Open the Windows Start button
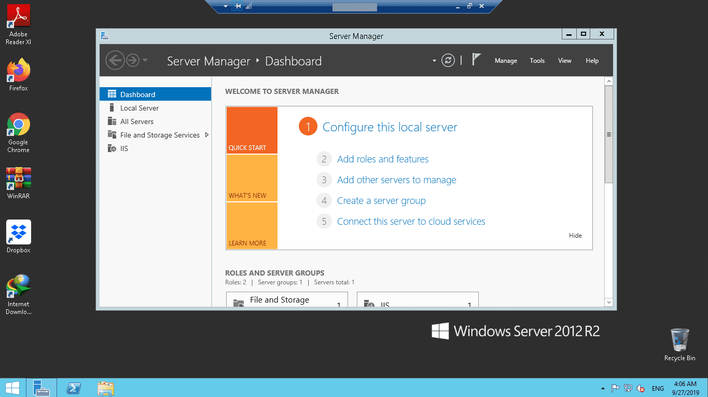This screenshot has height=397, width=708. (x=12, y=388)
